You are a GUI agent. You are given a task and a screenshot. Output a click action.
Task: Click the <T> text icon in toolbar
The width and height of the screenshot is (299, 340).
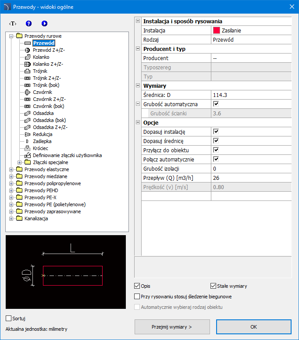coord(13,23)
